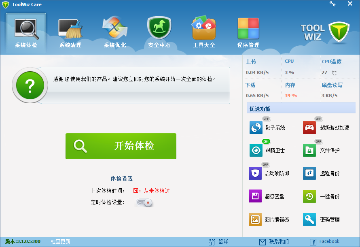The width and height of the screenshot is (360, 247).
Task: Click the wrench settings icon at top right
Action: click(332, 4)
